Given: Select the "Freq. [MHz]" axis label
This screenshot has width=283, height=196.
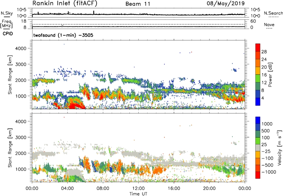Looking at the screenshot, I should [7, 24].
